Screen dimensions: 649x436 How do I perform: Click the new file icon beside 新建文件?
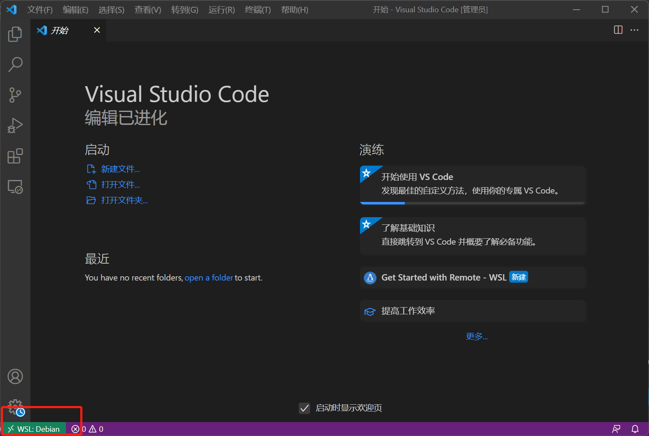click(91, 169)
